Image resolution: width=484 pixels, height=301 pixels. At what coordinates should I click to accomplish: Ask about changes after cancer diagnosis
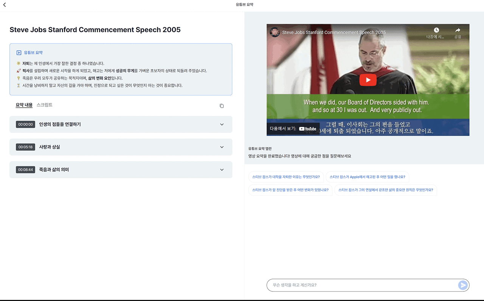(290, 190)
